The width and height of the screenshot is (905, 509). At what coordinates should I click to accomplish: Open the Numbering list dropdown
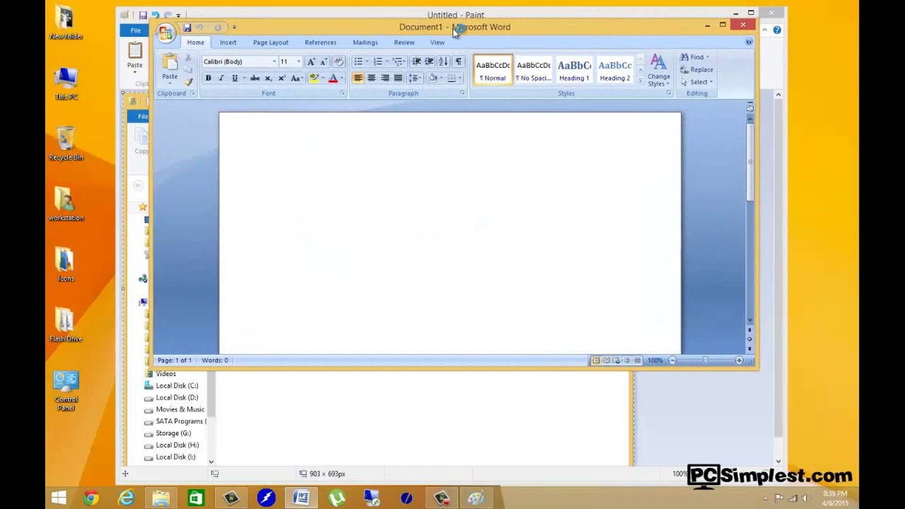pyautogui.click(x=387, y=62)
